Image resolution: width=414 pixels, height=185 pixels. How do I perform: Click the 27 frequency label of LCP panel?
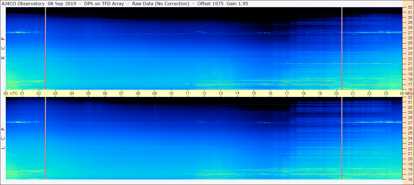pyautogui.click(x=410, y=123)
